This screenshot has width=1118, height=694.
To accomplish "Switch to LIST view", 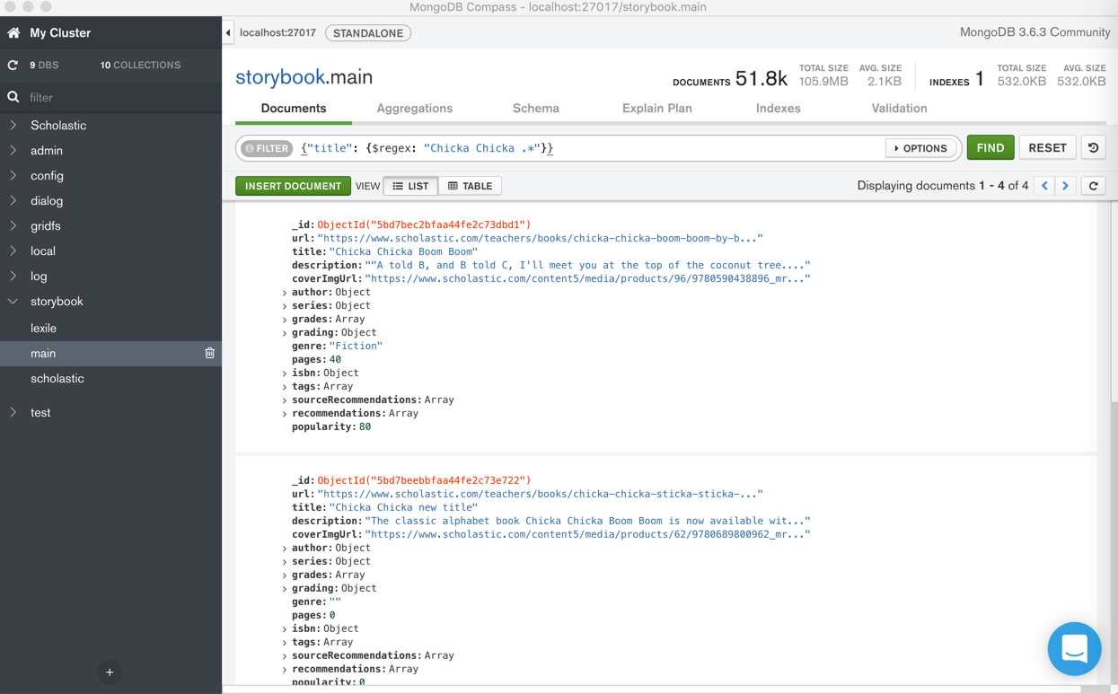I will coord(411,186).
